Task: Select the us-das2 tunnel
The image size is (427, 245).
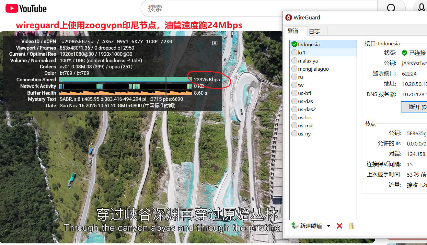Action: click(307, 109)
